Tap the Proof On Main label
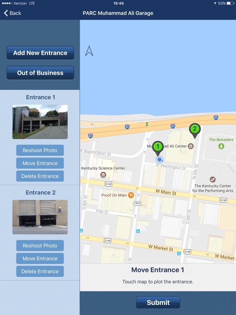 pyautogui.click(x=114, y=195)
